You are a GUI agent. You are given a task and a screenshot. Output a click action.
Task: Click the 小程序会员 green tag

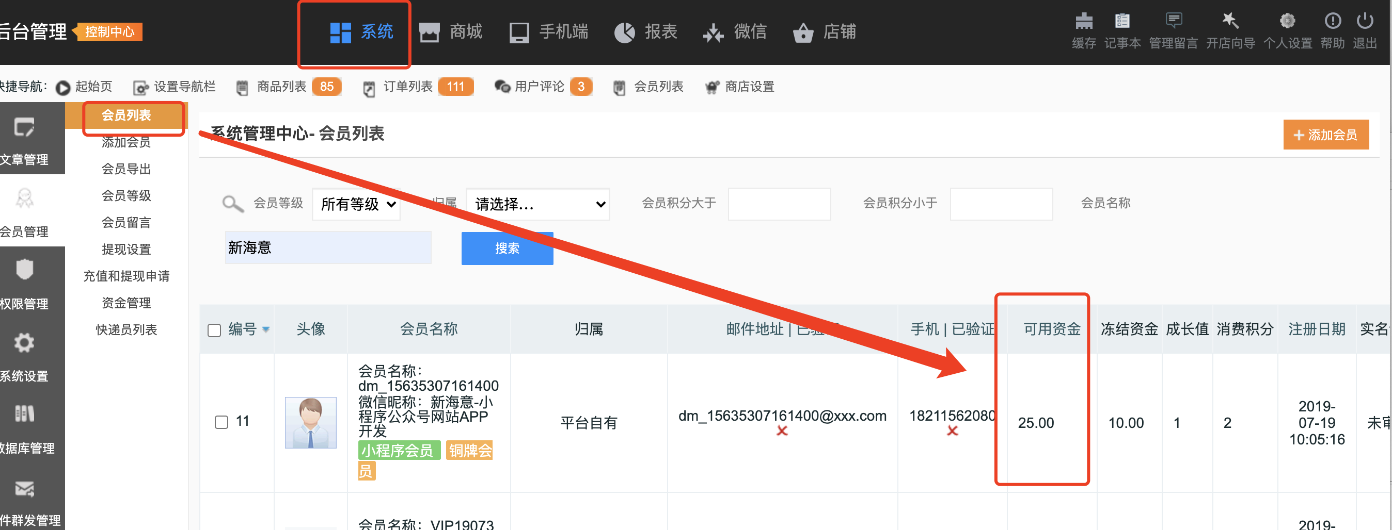pyautogui.click(x=399, y=450)
